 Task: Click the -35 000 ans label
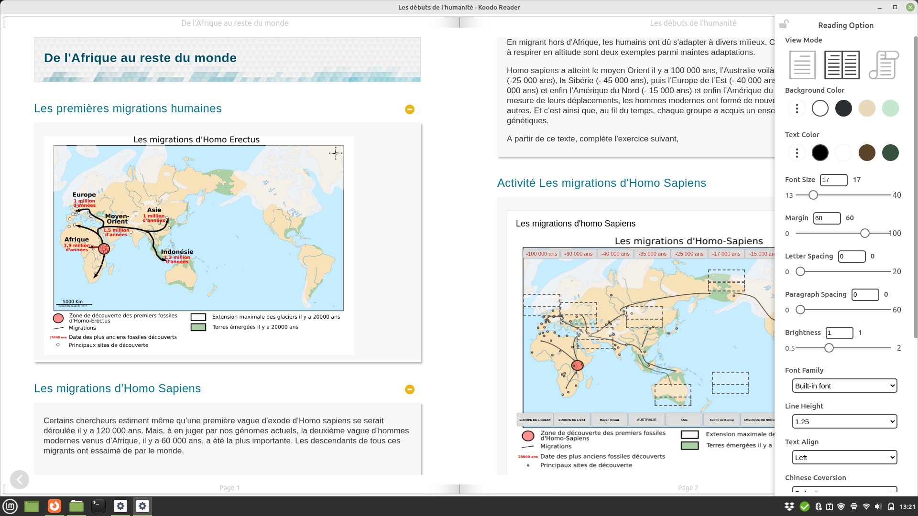652,254
